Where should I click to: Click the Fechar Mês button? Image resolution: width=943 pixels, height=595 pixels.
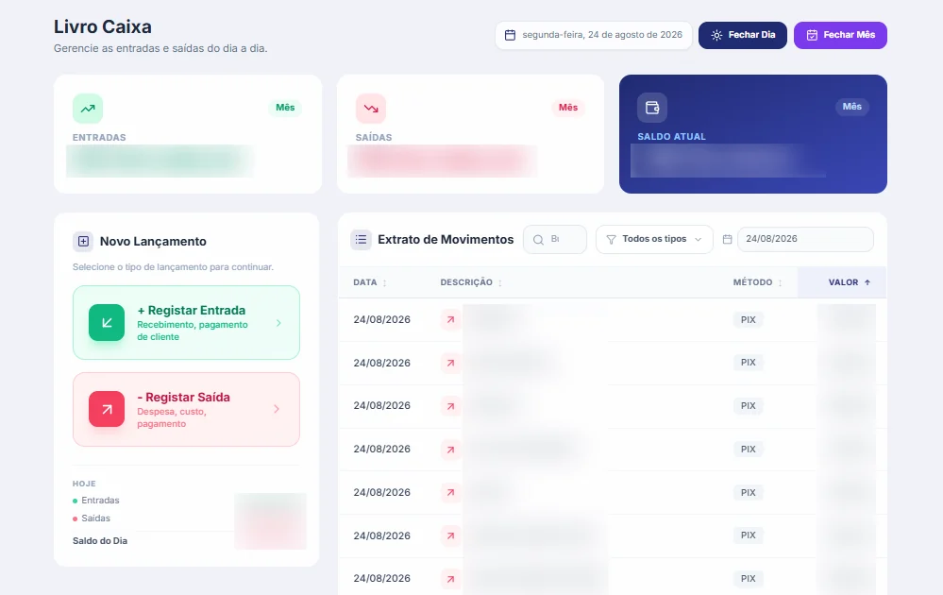[x=840, y=35]
